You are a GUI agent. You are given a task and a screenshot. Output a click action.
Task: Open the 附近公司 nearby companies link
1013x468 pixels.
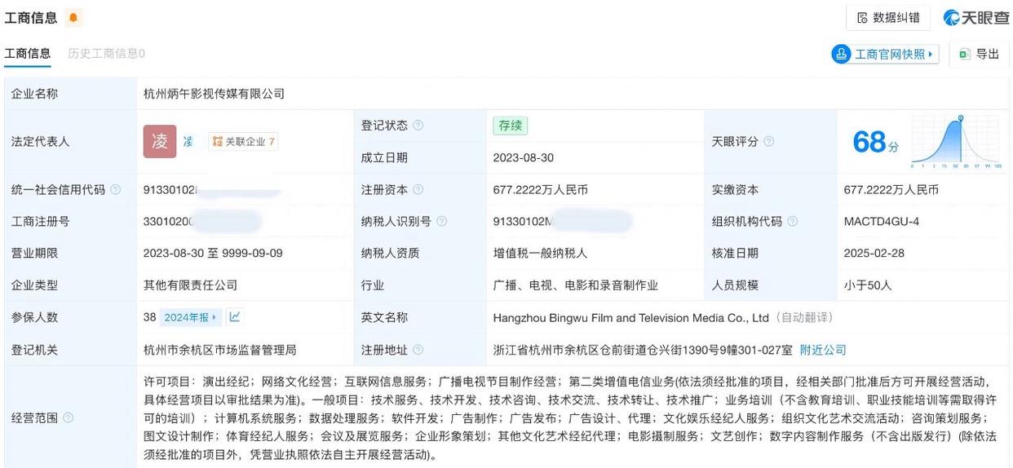[x=822, y=350]
